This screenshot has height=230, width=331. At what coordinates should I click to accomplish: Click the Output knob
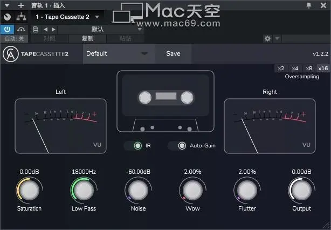(302, 190)
